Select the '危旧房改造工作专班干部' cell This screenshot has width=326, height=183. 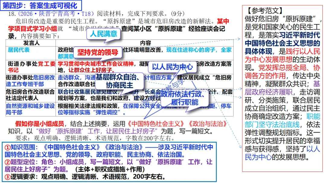point(31,81)
